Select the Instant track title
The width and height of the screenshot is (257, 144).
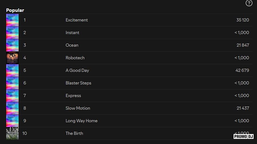pyautogui.click(x=72, y=33)
